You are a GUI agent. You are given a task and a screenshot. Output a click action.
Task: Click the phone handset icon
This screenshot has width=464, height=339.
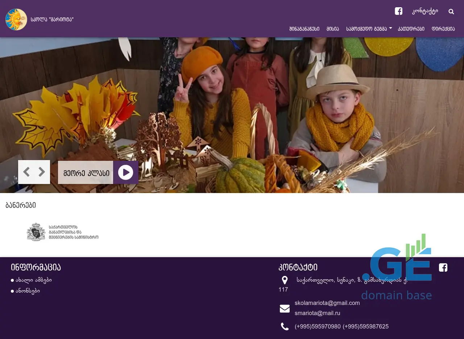285,327
